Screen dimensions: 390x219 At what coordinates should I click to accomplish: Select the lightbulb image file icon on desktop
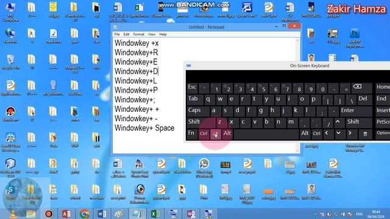point(53,88)
